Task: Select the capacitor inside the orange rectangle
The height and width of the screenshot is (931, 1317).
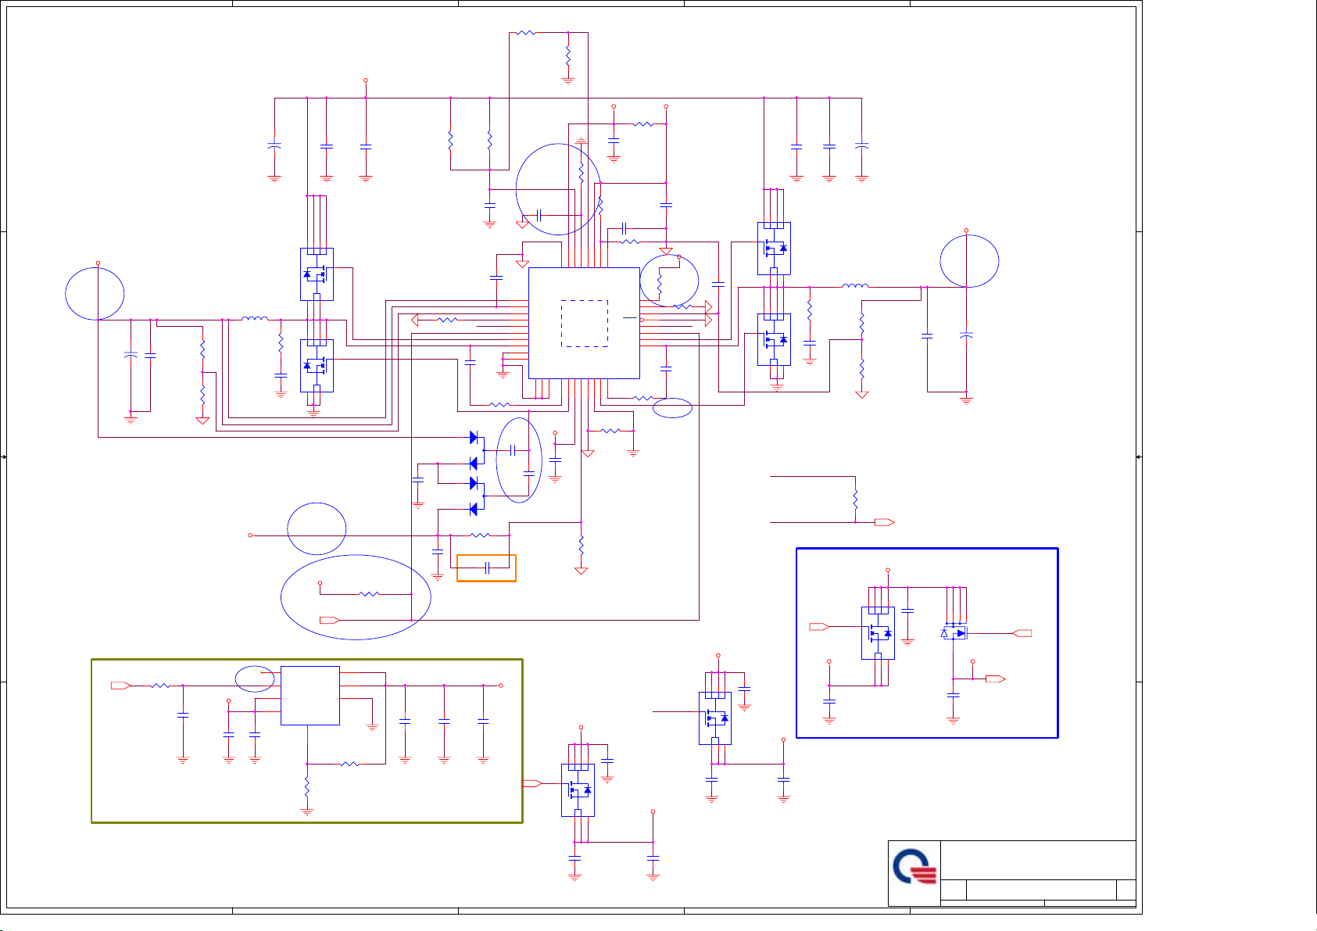Action: (487, 568)
